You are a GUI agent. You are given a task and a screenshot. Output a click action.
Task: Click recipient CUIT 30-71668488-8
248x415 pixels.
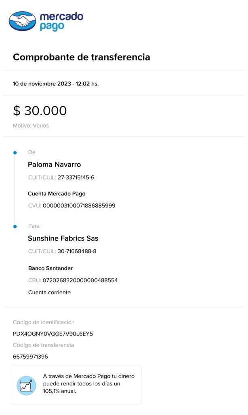tap(77, 251)
